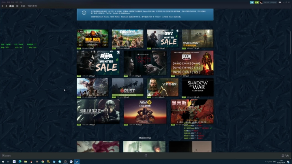The height and width of the screenshot is (164, 292).
Task: Open the Rust December Update tile
Action: [x=128, y=87]
